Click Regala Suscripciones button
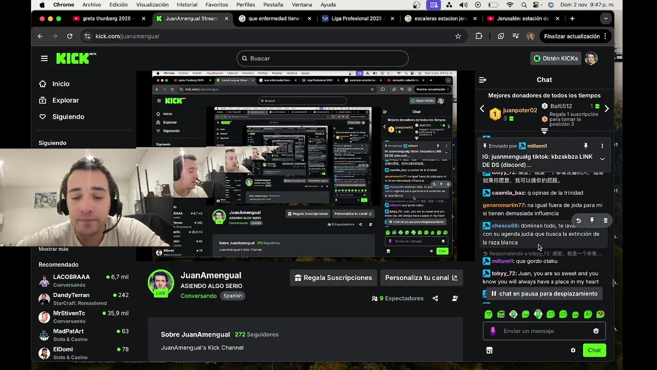Screen dimensions: 657x370 point(334,277)
